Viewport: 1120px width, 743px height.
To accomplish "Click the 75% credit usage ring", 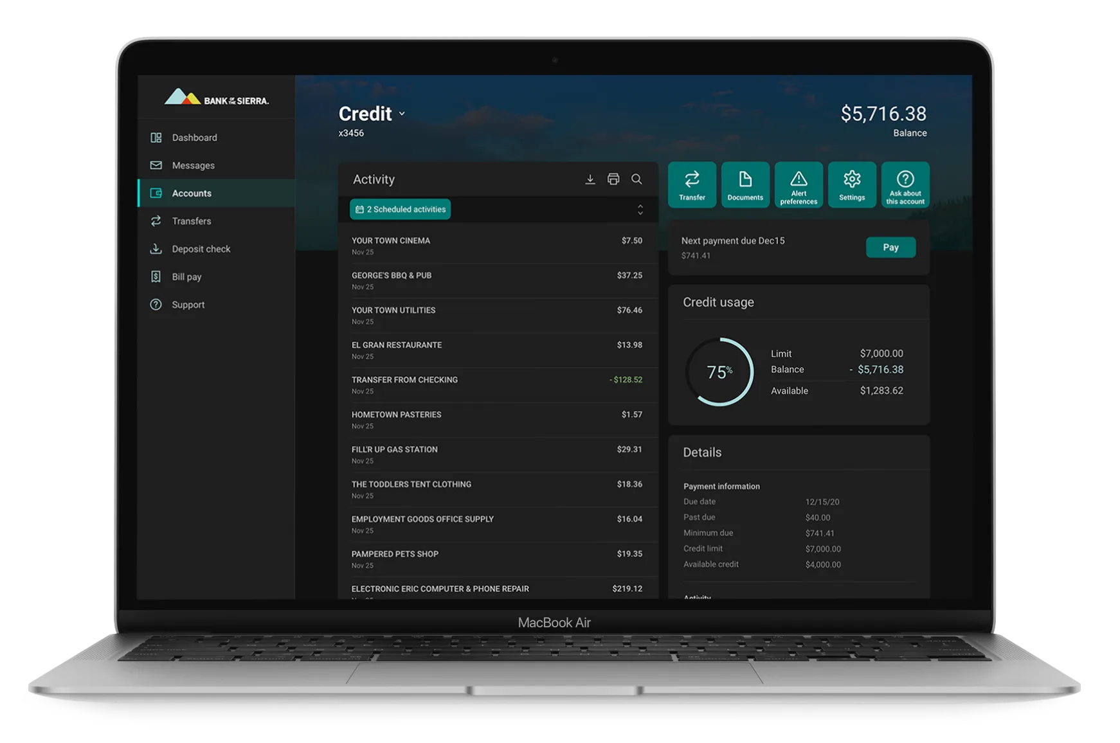I will (719, 372).
